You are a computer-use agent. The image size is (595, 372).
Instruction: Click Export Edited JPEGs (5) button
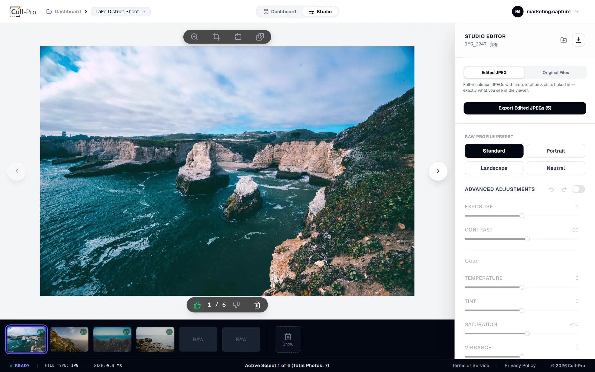[525, 108]
